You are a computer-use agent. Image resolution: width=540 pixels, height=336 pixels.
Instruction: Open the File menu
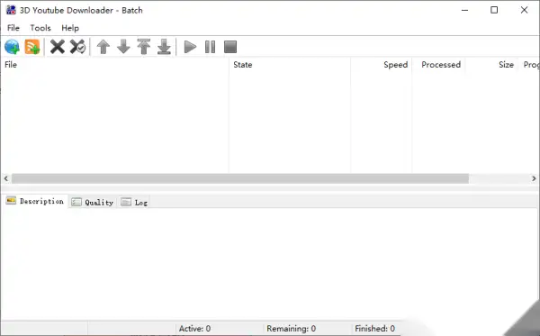coord(13,28)
